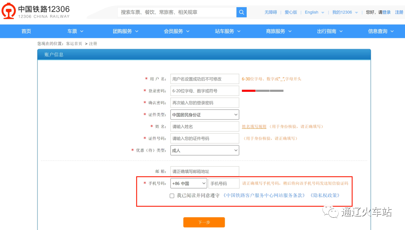Select 首页 in the navigation bar
Viewport: 405px width, 230px height.
coord(26,31)
